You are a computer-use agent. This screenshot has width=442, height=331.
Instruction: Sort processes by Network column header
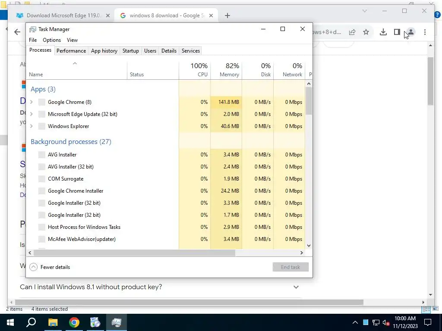tap(289, 70)
